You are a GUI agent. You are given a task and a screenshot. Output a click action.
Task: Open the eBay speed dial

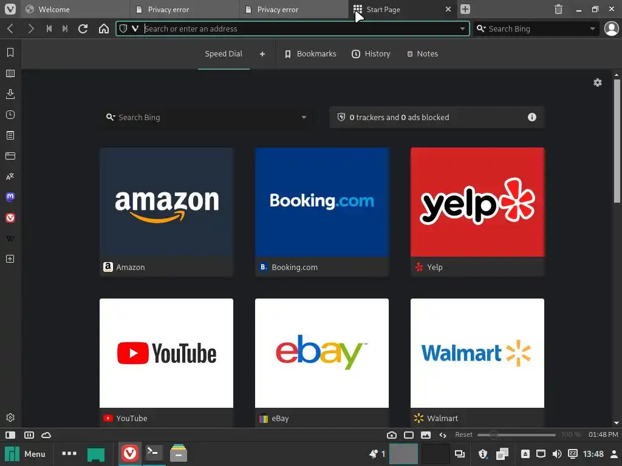click(x=322, y=363)
